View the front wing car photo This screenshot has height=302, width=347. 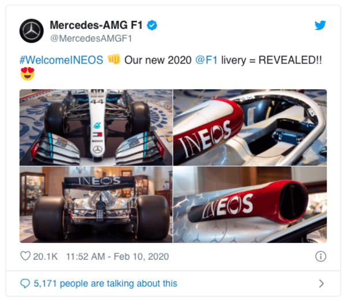96,127
